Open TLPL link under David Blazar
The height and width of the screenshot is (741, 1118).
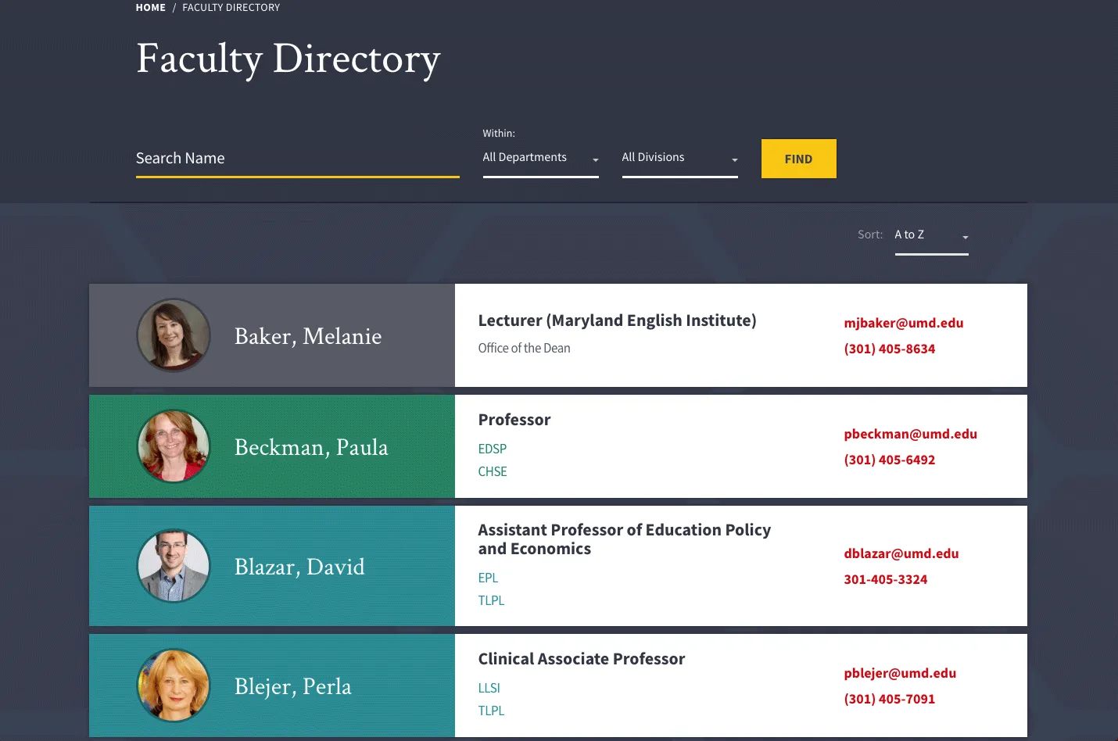tap(491, 600)
